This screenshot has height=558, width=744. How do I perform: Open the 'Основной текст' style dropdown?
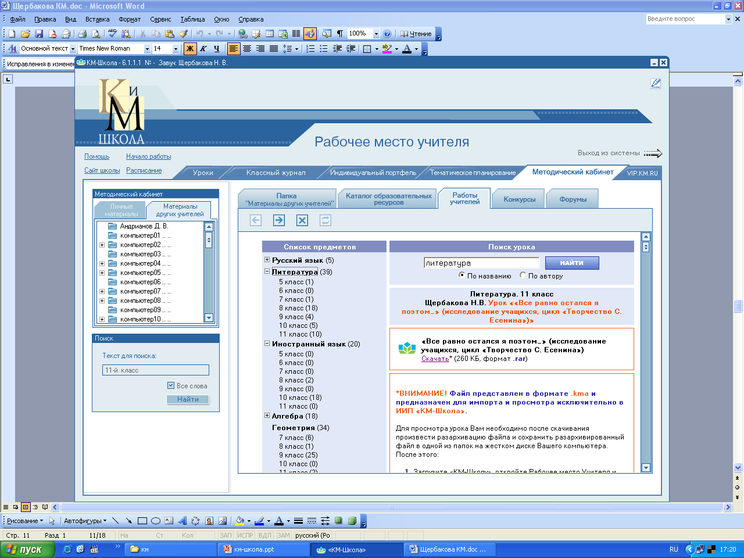pos(73,49)
